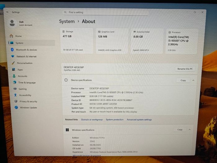Close the Settings window
The width and height of the screenshot is (217, 163).
202,12
